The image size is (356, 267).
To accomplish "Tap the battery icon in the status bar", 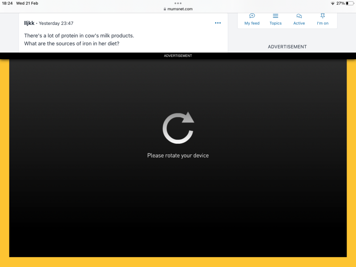I will 350,3.
